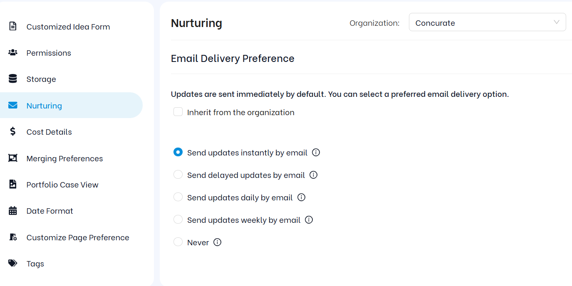Click the Permissions people icon
The width and height of the screenshot is (572, 286).
click(13, 53)
